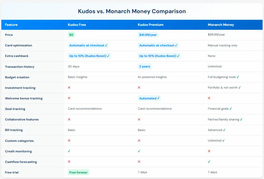The image size is (264, 179).
Task: Click the 'Kudos Premium' column header
Action: pyautogui.click(x=150, y=25)
